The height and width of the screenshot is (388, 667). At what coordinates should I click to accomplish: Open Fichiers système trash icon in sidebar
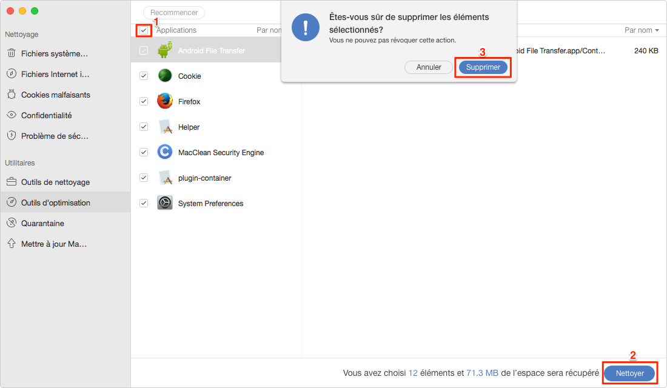point(12,53)
